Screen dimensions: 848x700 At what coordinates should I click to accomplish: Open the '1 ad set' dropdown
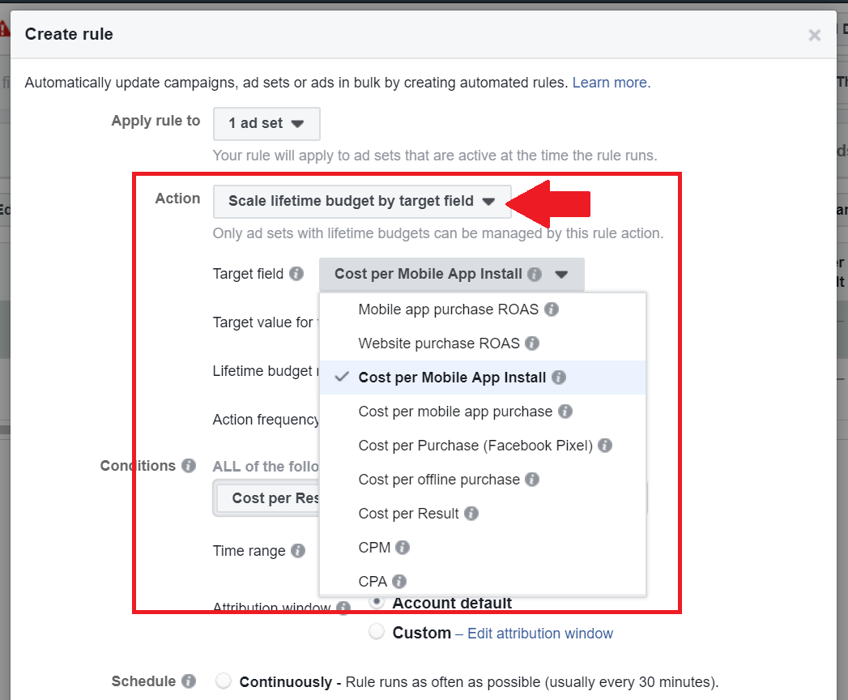[x=266, y=123]
